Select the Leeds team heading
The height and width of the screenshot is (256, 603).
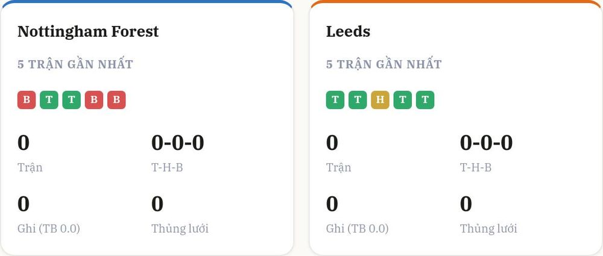pyautogui.click(x=348, y=31)
